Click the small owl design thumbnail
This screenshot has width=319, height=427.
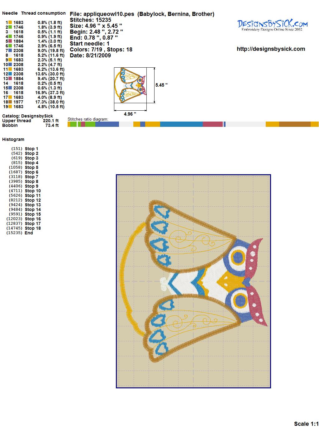tap(131, 85)
